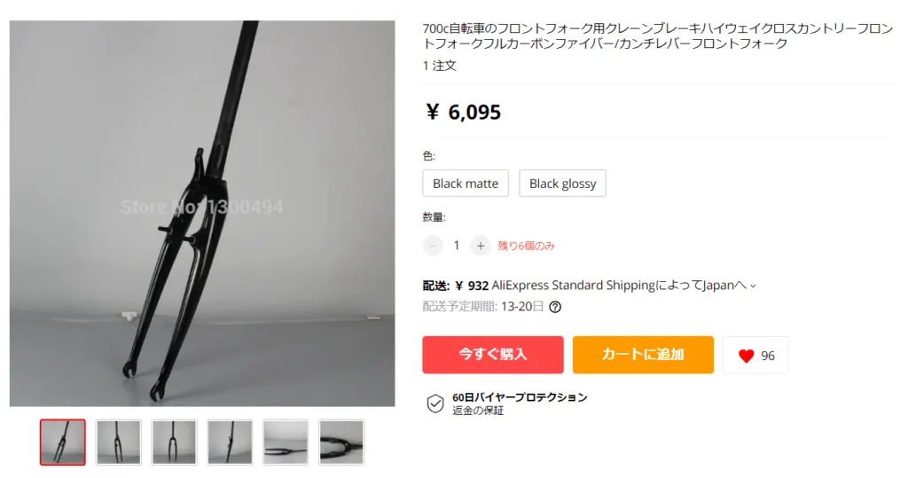Decrease quantity with the minus button
The image size is (908, 478).
click(x=433, y=246)
